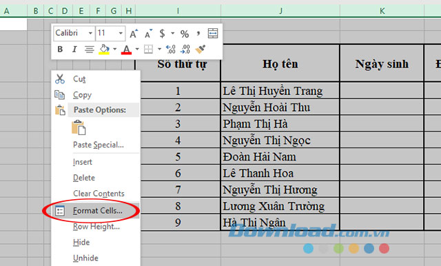Choose Cut from the context menu

point(96,79)
